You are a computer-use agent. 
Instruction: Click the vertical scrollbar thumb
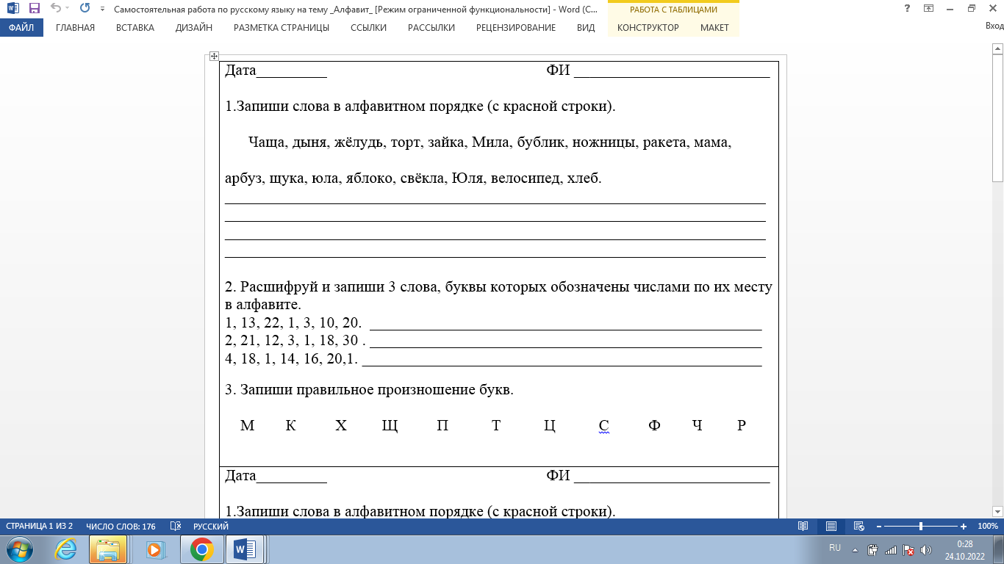[x=997, y=117]
